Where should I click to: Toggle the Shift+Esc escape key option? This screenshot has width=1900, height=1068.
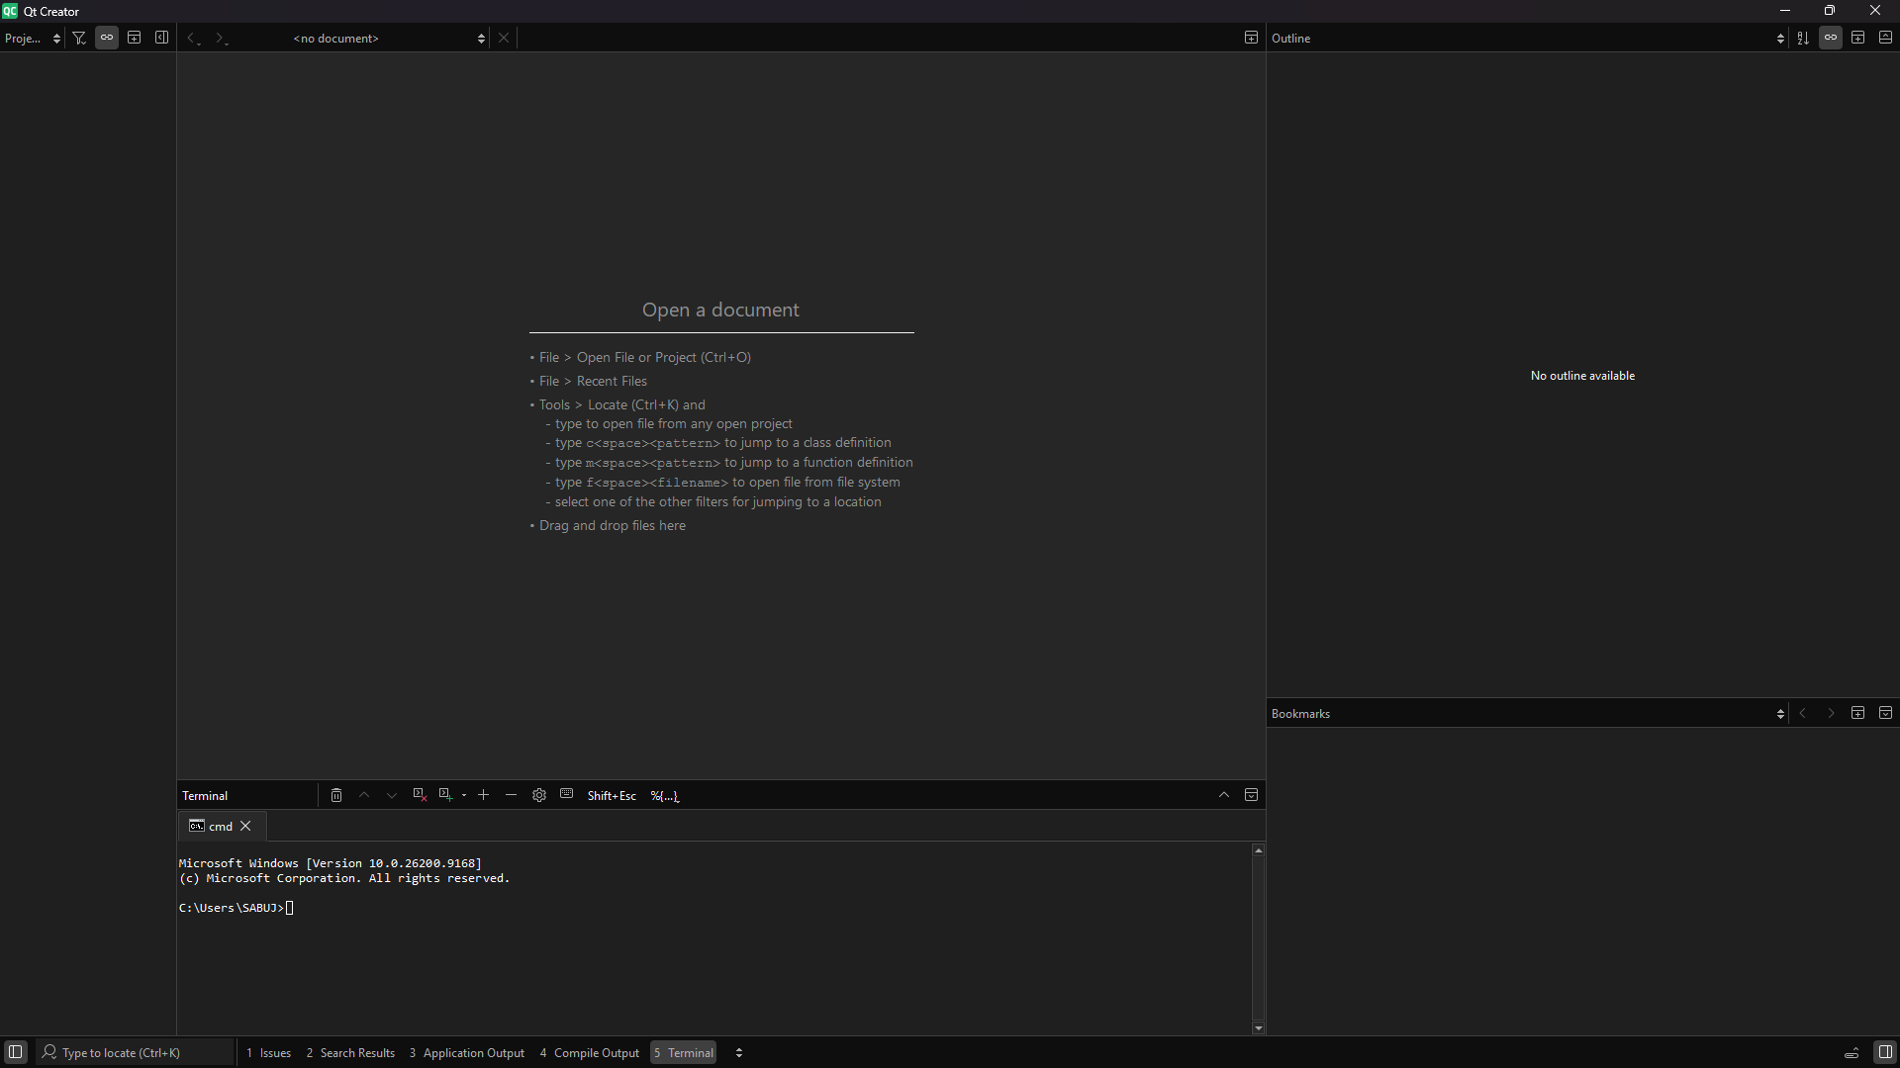612,795
